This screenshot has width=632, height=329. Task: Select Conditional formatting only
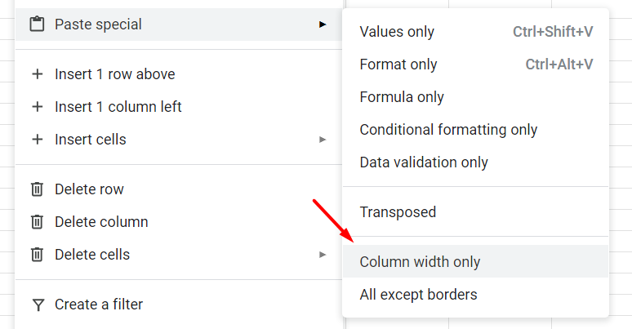point(448,130)
